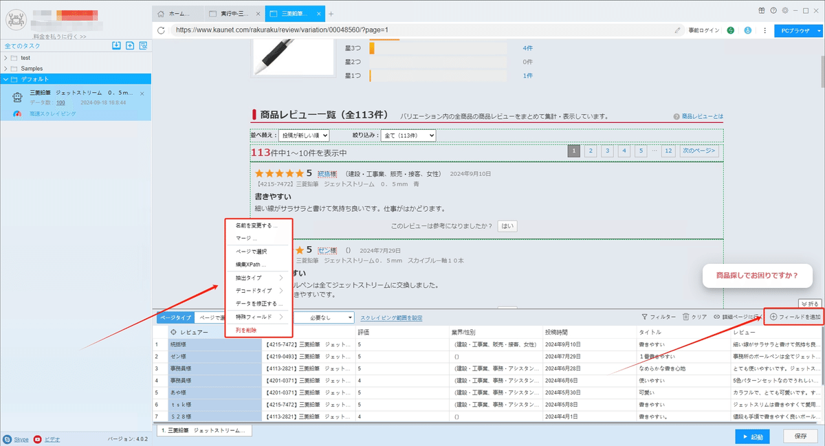825x446 pixels.
Task: Click the 高速スクレイピング gauge icon
Action: pos(17,113)
